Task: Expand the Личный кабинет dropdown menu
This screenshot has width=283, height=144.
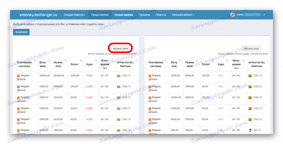Action: click(183, 15)
